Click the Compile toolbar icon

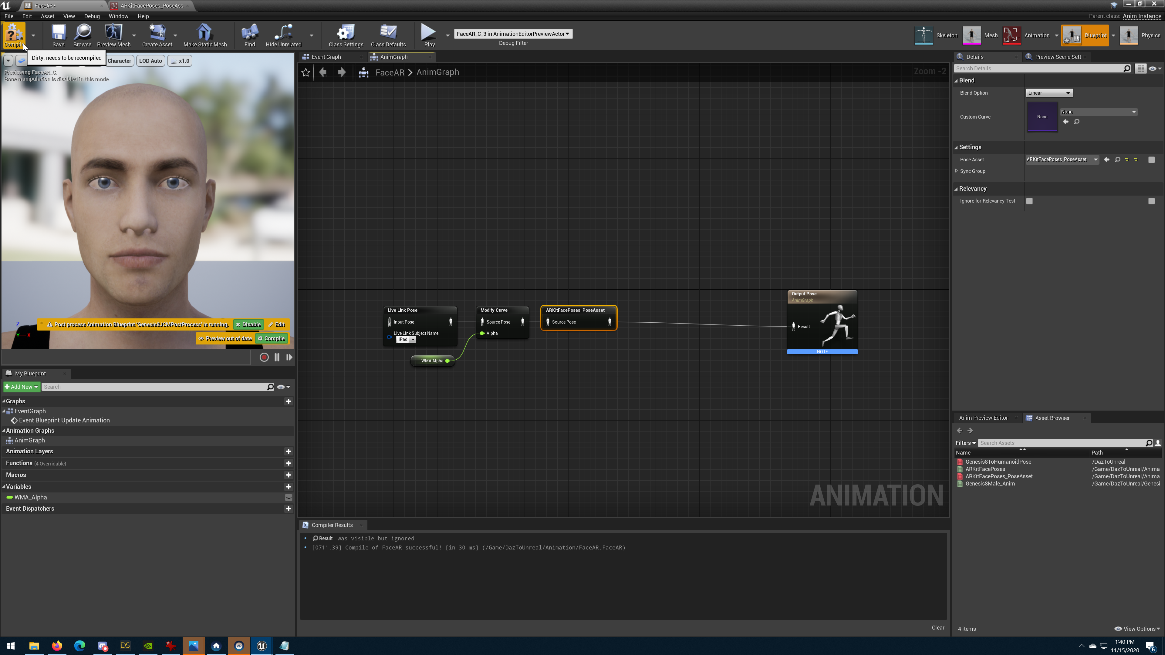coord(14,35)
